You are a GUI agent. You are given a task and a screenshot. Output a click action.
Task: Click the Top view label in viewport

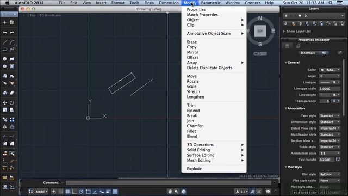pos(33,15)
